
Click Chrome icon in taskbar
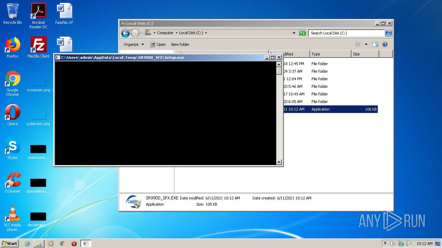point(63,244)
